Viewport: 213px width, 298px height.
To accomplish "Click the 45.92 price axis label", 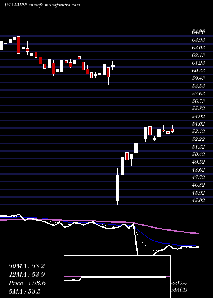I will tap(198, 193).
